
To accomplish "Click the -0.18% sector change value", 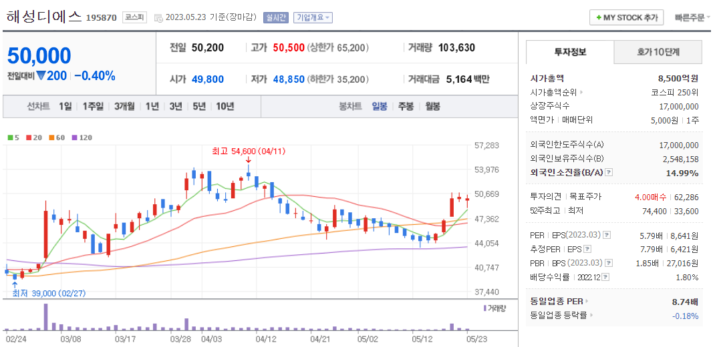I will coord(687,315).
